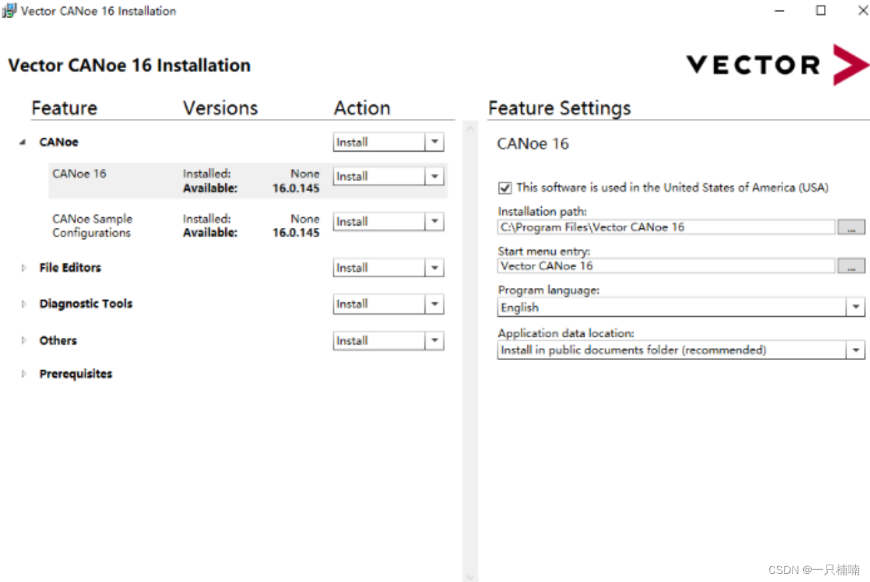Click the Action column header
Image resolution: width=870 pixels, height=582 pixels.
click(362, 108)
